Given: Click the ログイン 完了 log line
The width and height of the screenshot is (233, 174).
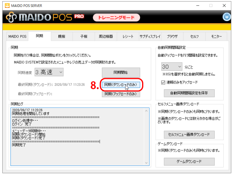Looking at the screenshot, I should coord(22,124).
